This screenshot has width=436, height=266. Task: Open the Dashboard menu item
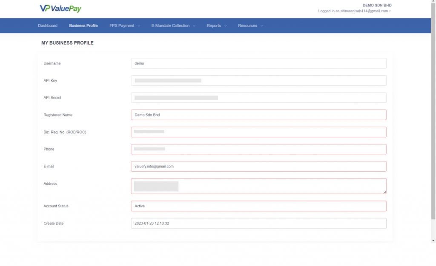[x=47, y=25]
